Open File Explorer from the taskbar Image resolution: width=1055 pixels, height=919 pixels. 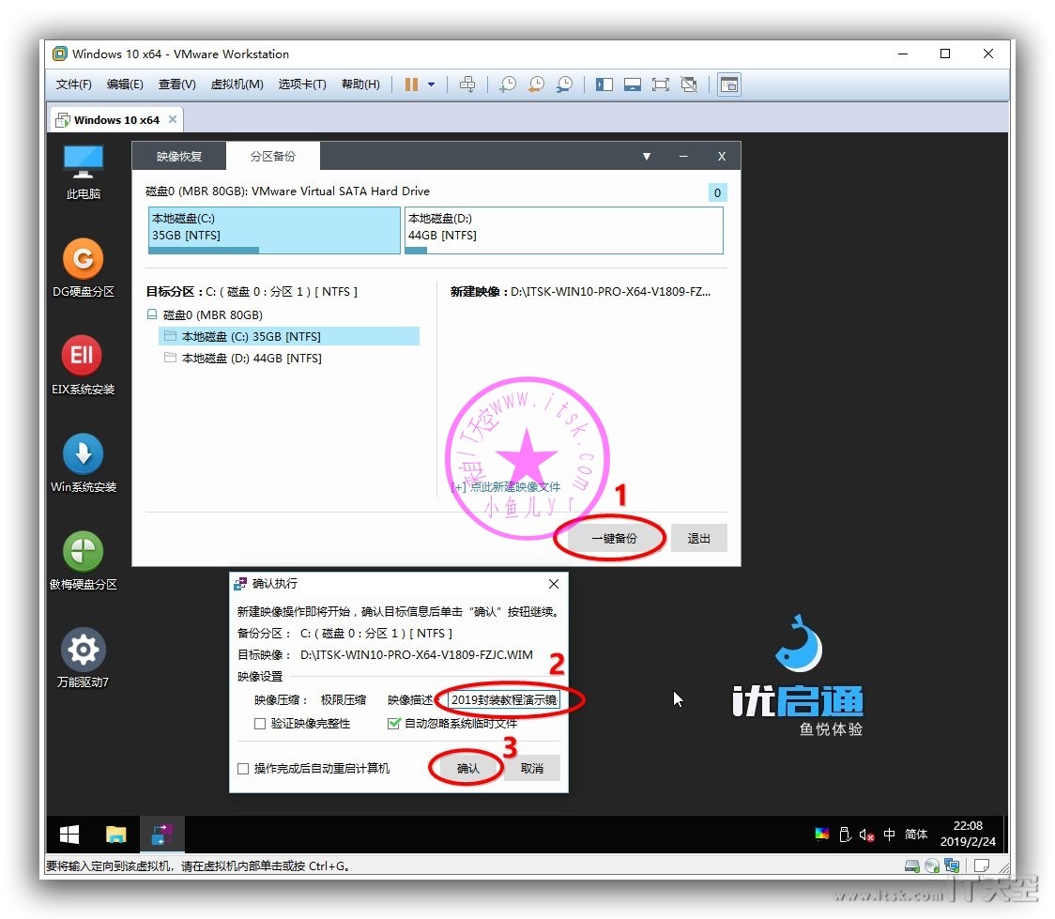[115, 835]
